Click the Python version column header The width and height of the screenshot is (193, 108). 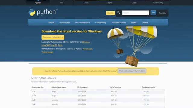tap(38, 87)
